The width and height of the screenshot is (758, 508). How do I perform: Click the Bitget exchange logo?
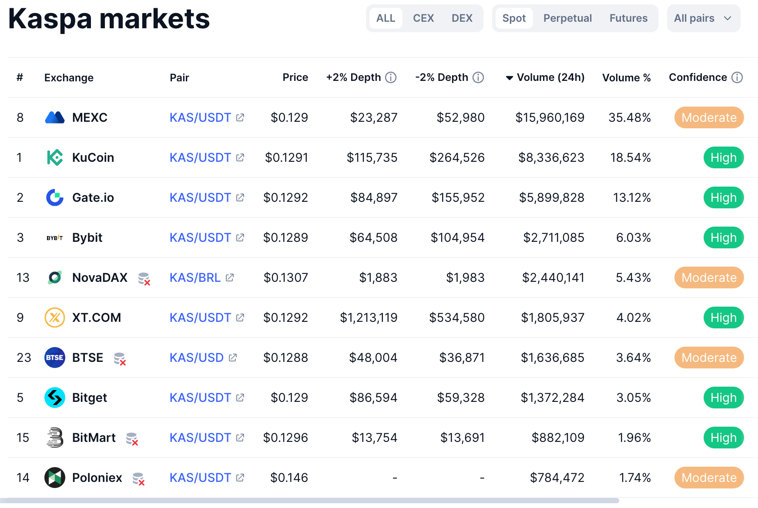pos(55,398)
